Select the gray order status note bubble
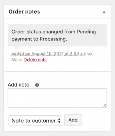Viewport: 115px width, 136px height. click(57, 35)
